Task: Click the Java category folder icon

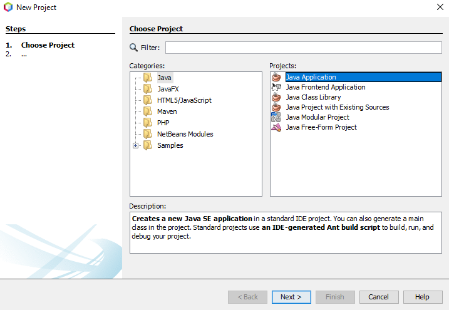Action: pos(148,78)
